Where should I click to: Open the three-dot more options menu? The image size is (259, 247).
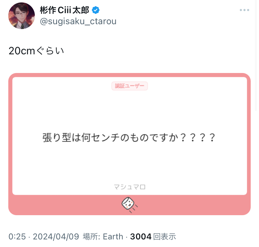[x=244, y=10]
